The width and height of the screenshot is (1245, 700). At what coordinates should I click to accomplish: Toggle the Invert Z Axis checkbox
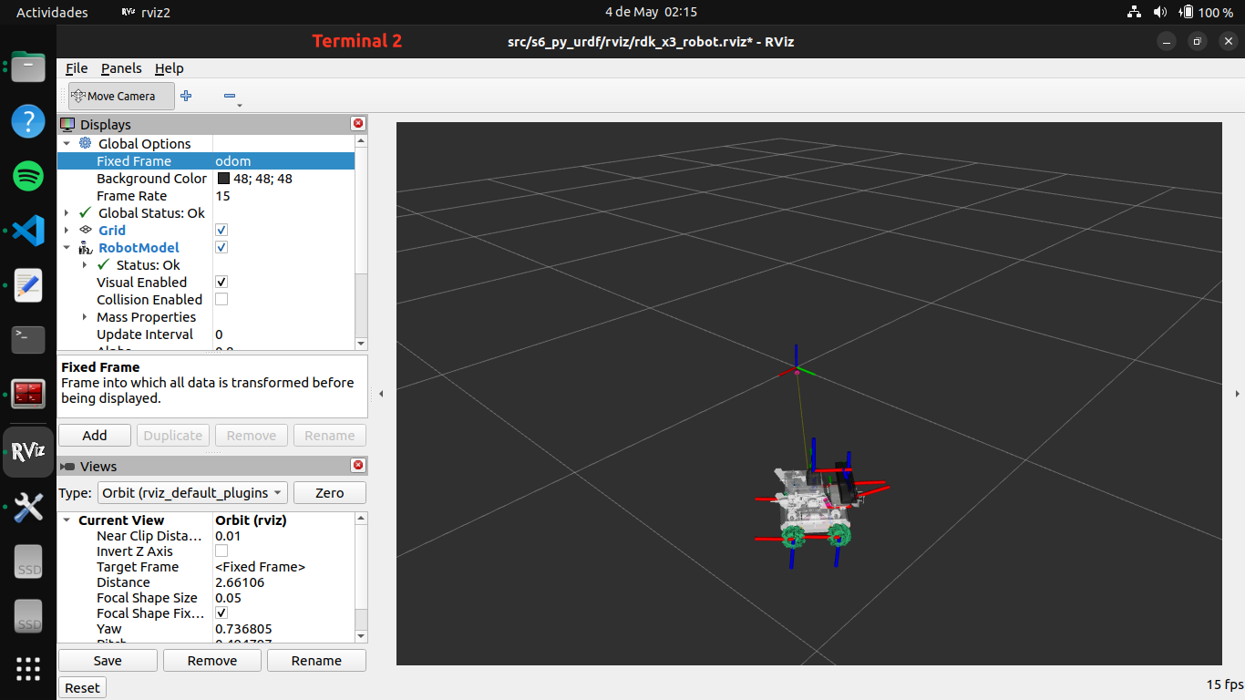(221, 551)
